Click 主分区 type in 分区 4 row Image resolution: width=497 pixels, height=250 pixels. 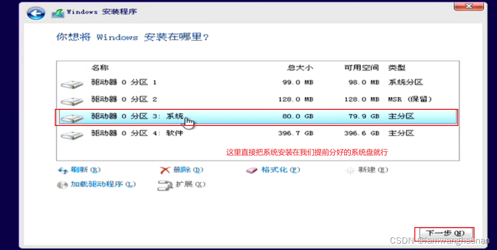point(401,133)
